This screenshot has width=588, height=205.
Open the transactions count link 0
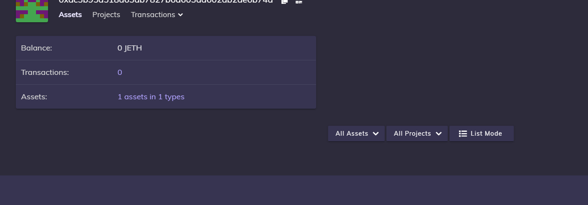pyautogui.click(x=120, y=72)
